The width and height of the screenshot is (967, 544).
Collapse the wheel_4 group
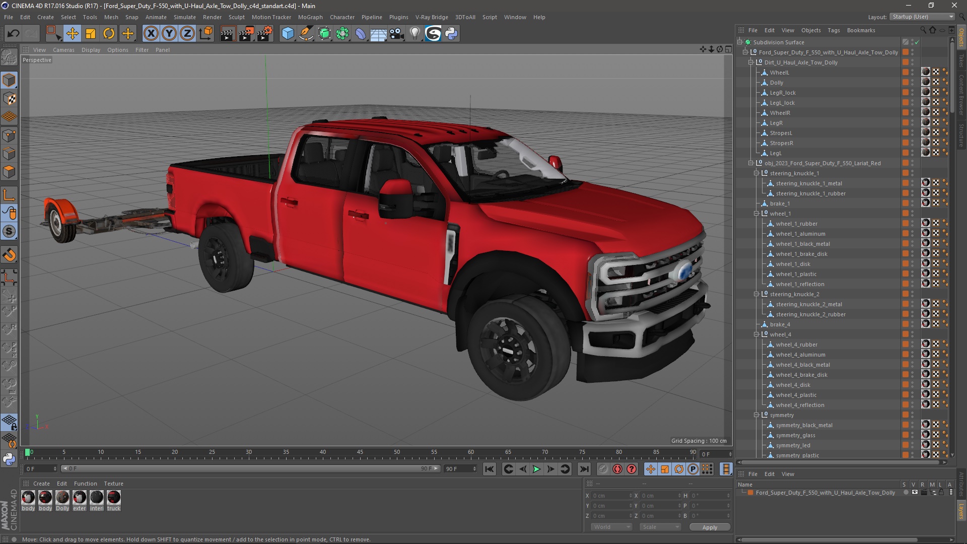[756, 334]
